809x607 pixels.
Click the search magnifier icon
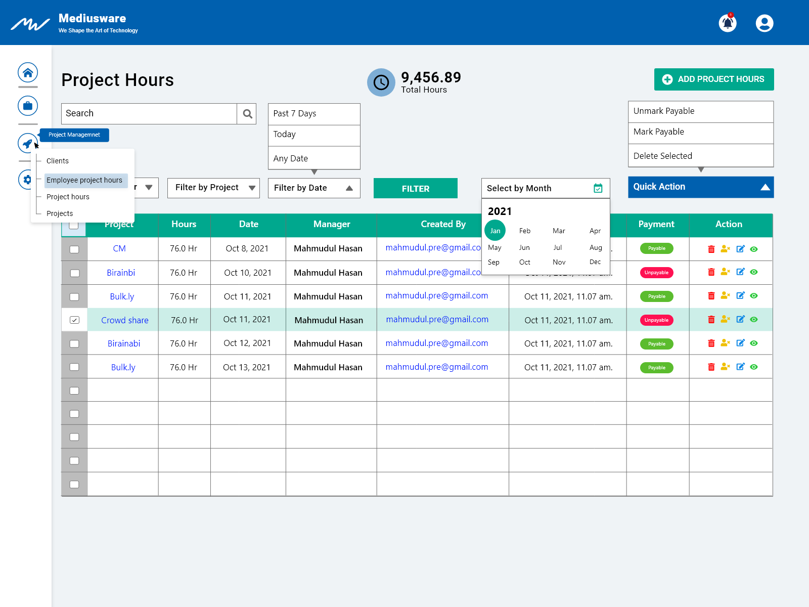pos(247,113)
